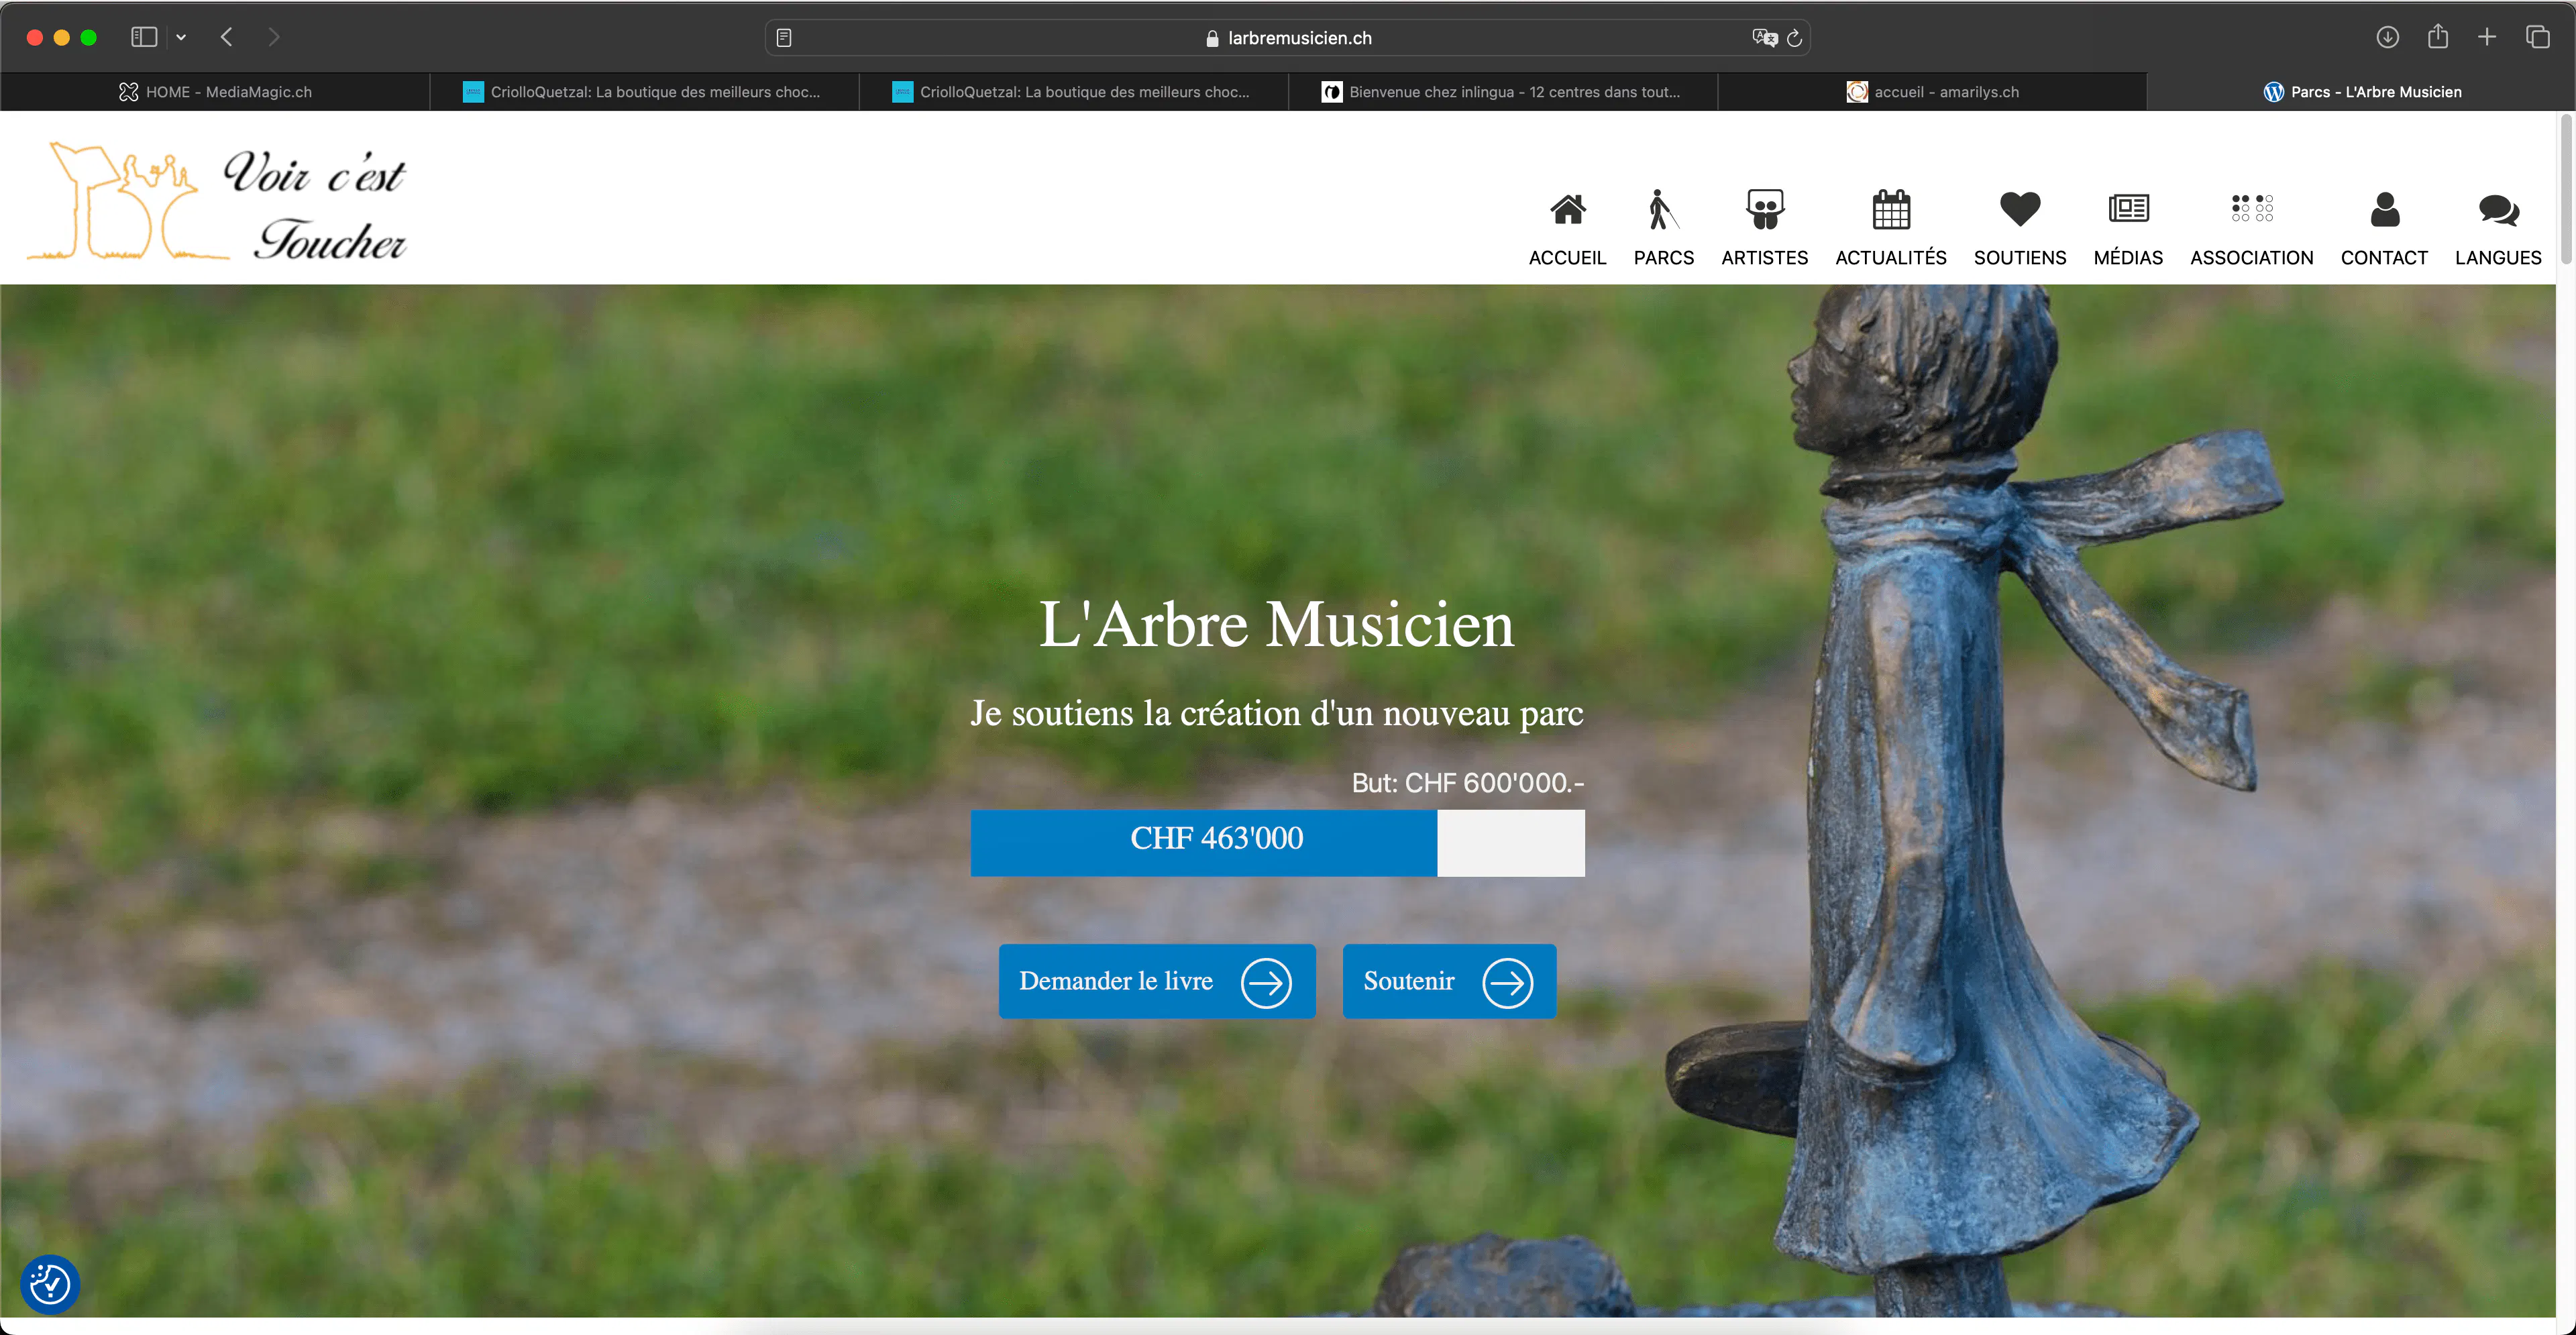
Task: Click 'Je soutiens la création d'un nouveau parc'
Action: point(1277,713)
